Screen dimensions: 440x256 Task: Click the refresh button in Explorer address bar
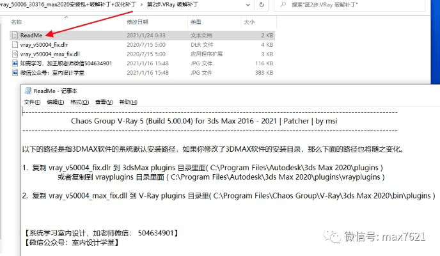(262, 4)
